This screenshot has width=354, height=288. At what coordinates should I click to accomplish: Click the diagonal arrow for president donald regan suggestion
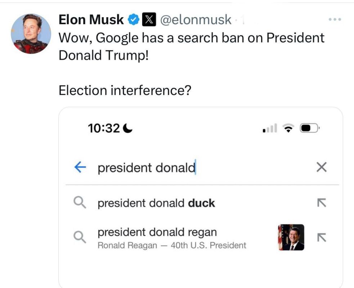click(x=322, y=237)
